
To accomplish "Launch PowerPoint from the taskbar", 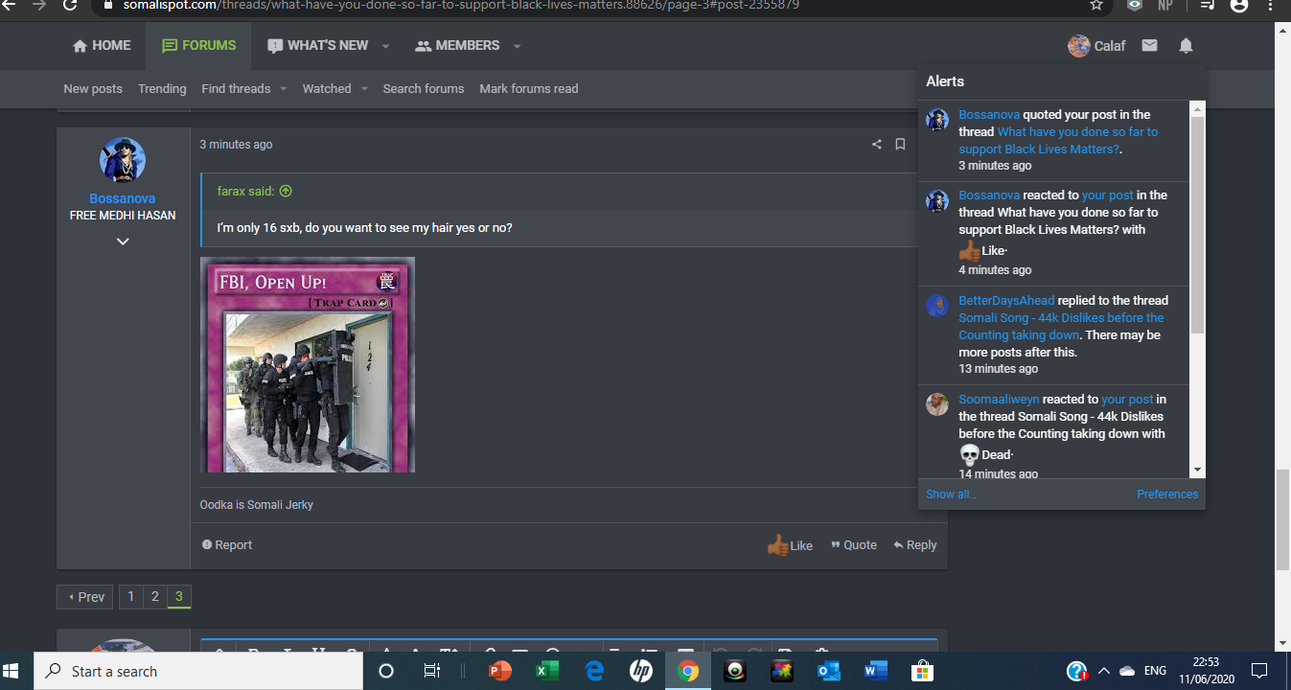I will pos(499,671).
